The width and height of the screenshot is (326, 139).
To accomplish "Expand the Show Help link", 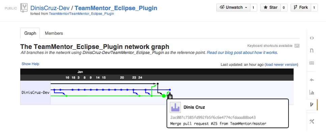I will 30,64.
